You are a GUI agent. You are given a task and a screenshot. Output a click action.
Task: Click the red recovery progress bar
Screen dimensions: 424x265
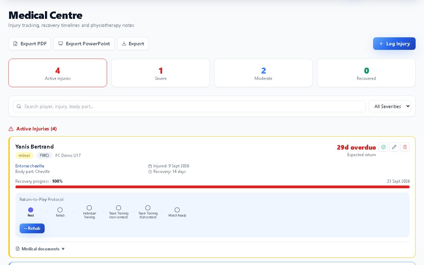pyautogui.click(x=212, y=187)
